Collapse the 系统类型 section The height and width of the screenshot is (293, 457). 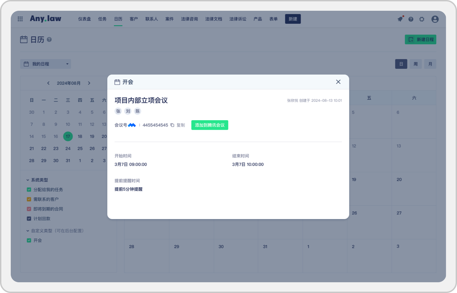pyautogui.click(x=28, y=180)
